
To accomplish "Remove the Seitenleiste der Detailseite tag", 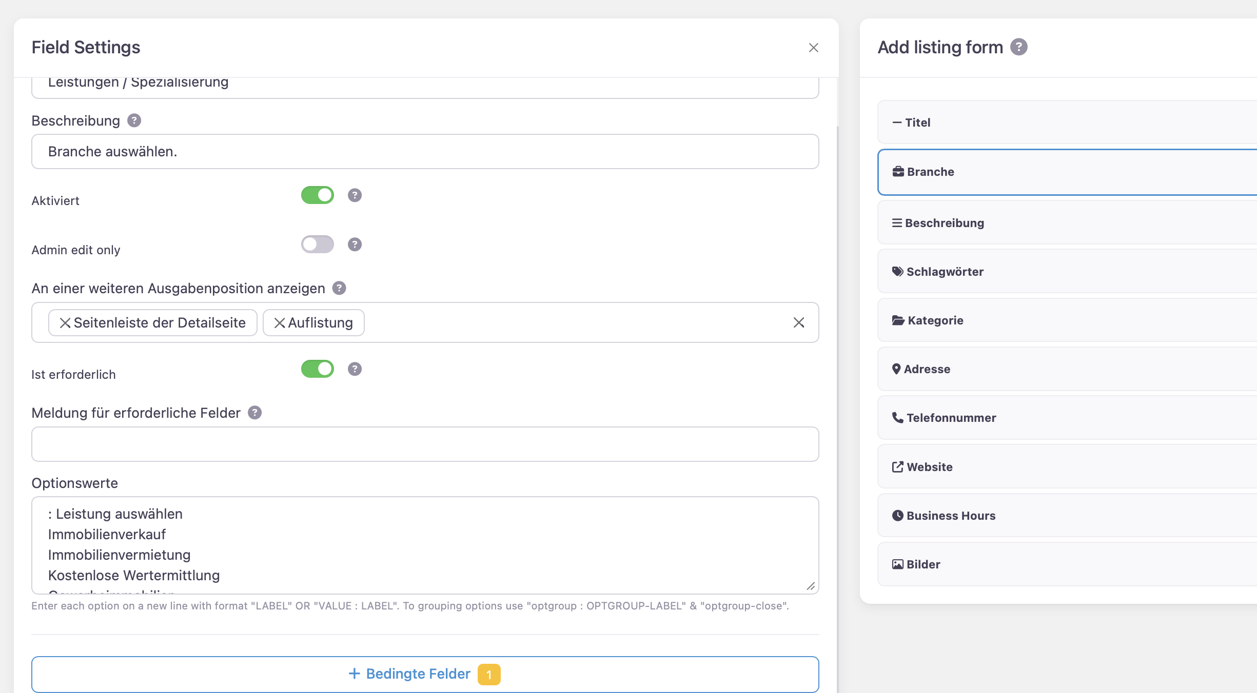I will [65, 323].
